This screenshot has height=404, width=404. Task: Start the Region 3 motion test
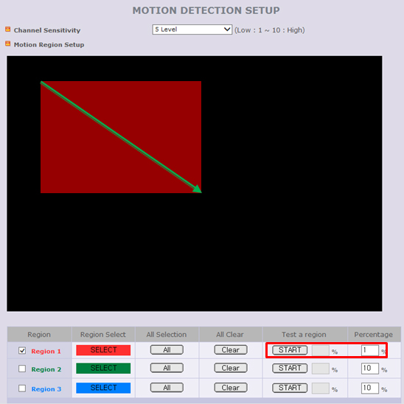(x=290, y=388)
